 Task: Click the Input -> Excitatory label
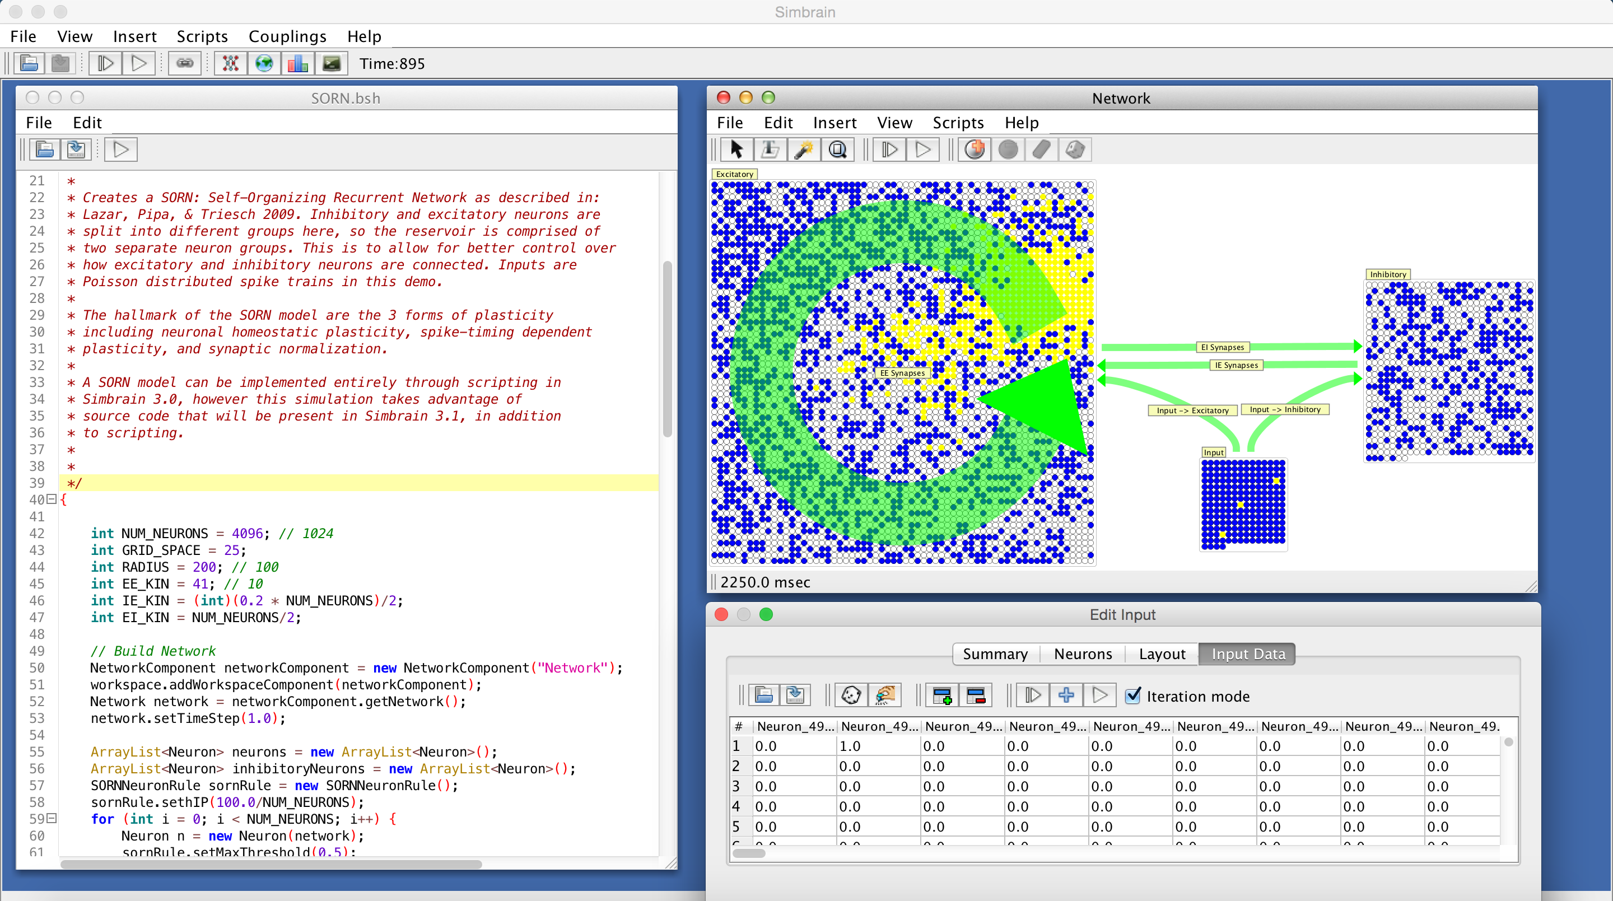1192,410
